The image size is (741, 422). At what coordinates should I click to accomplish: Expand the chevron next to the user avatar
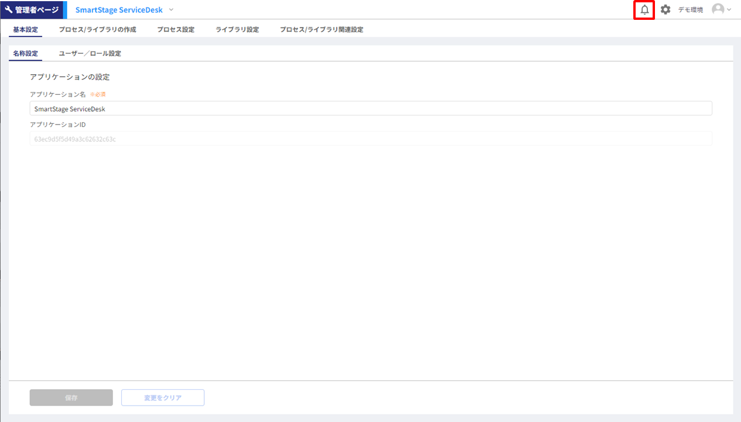(729, 10)
